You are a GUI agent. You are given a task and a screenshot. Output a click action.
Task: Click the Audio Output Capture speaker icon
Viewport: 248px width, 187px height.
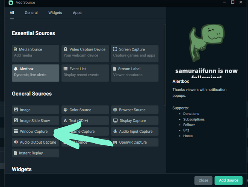tap(16, 142)
